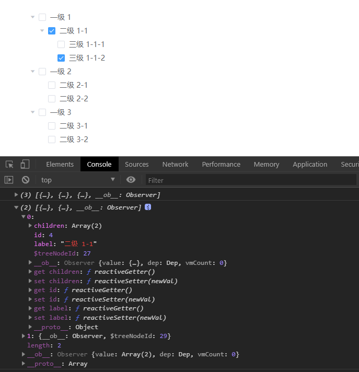The image size is (359, 372).
Task: Switch to the Elements tab
Action: coord(60,164)
